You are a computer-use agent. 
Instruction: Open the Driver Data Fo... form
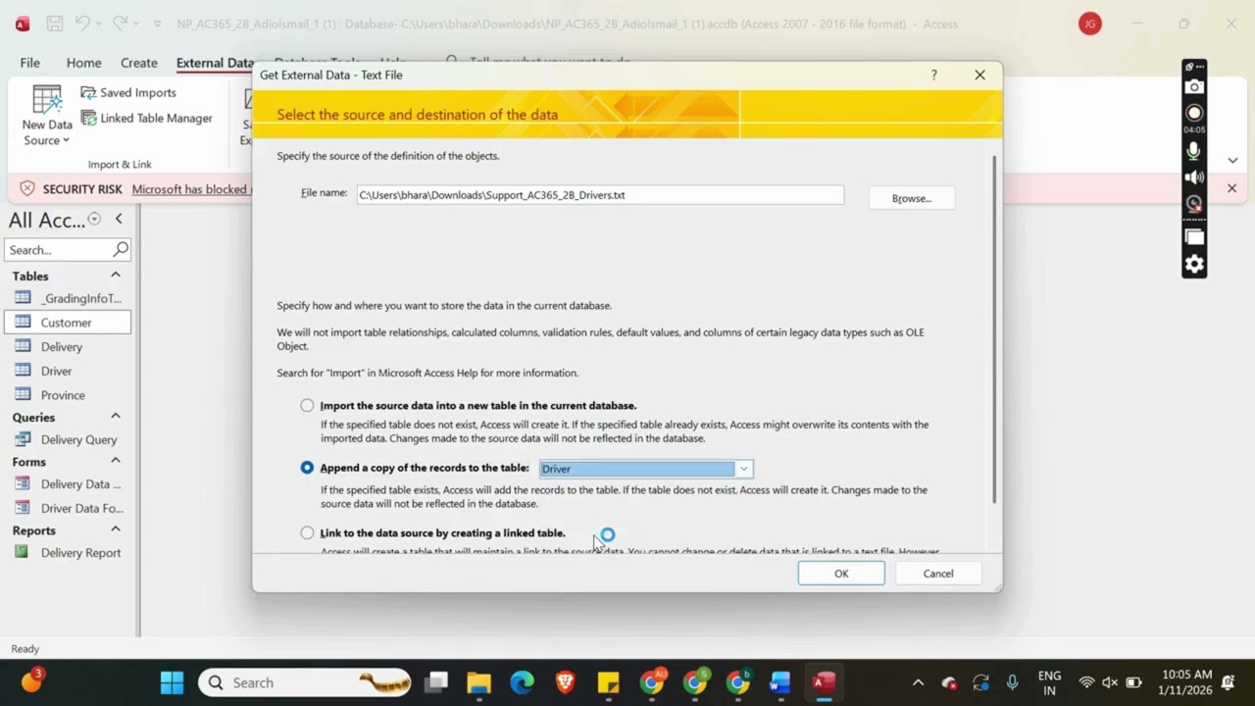(69, 508)
